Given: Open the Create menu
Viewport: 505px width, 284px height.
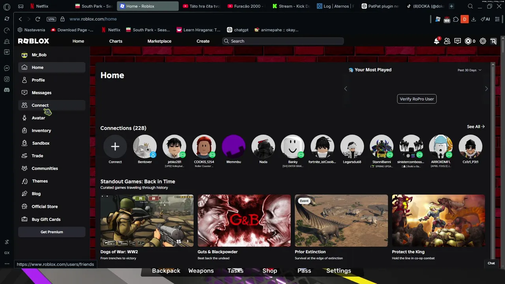Looking at the screenshot, I should pyautogui.click(x=203, y=41).
